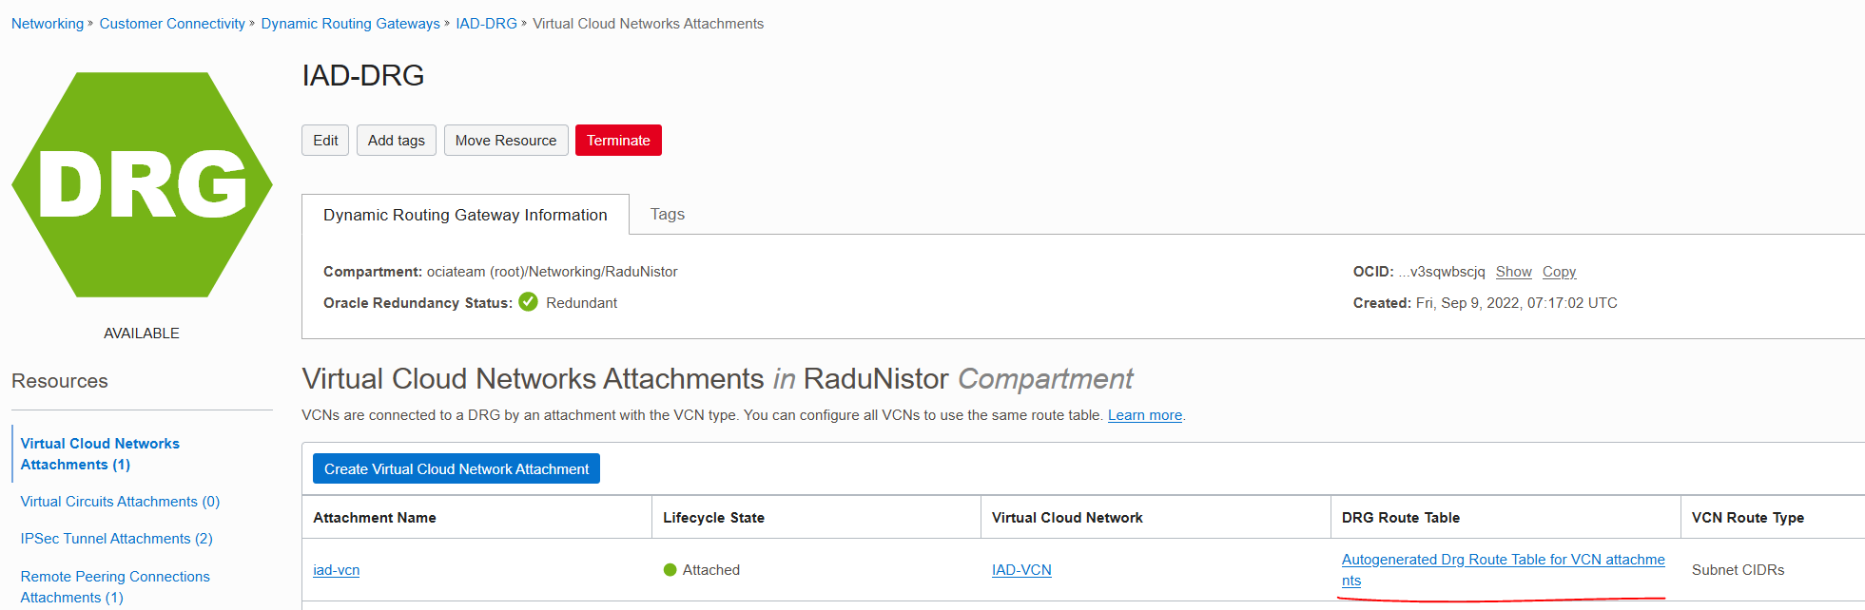Terminate the DRG with red button
The width and height of the screenshot is (1865, 610).
tap(618, 141)
